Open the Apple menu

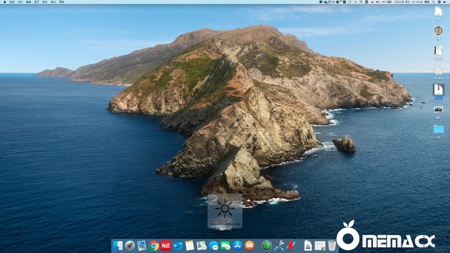(x=4, y=2)
